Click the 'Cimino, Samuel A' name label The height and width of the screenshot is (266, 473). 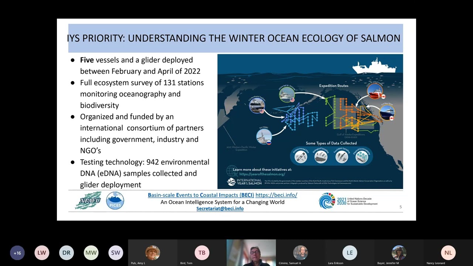290,263
